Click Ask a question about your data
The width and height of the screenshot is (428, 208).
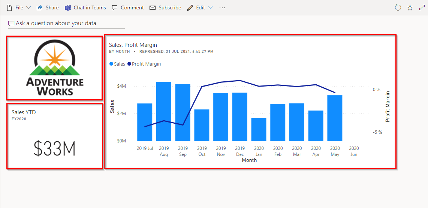point(56,23)
